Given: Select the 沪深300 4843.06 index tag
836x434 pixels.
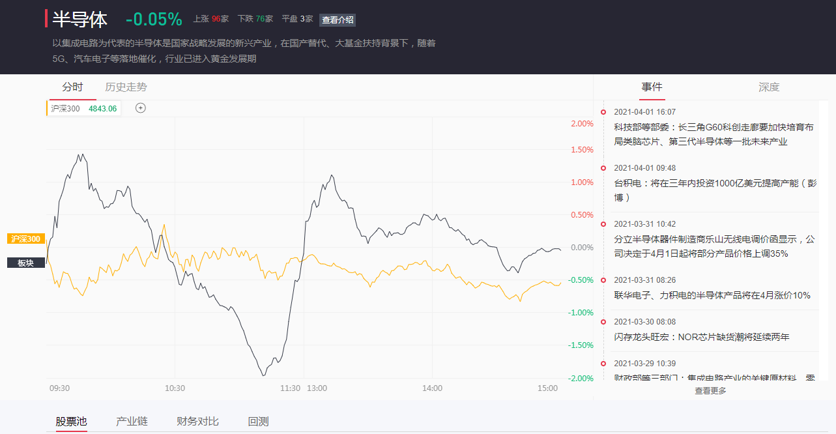Looking at the screenshot, I should coord(84,108).
